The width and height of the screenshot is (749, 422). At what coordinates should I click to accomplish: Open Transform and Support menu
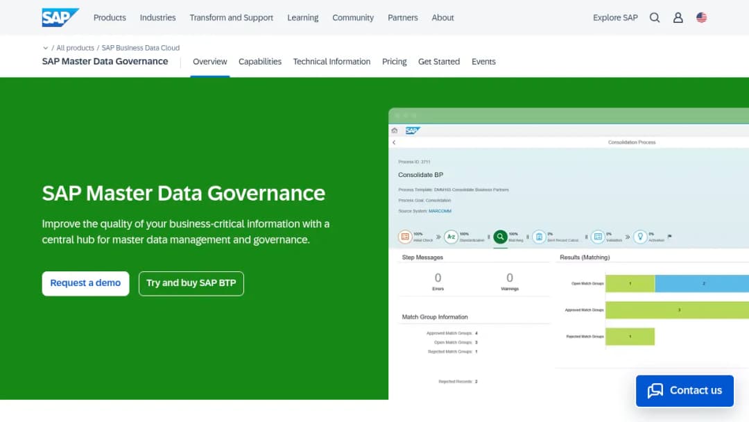pyautogui.click(x=231, y=17)
